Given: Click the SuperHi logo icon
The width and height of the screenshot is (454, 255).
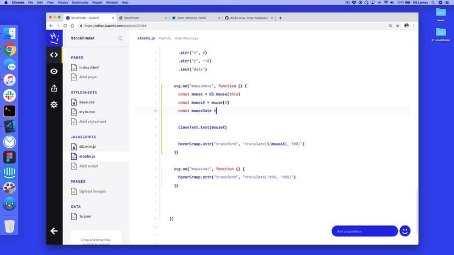Looking at the screenshot, I should tap(54, 38).
